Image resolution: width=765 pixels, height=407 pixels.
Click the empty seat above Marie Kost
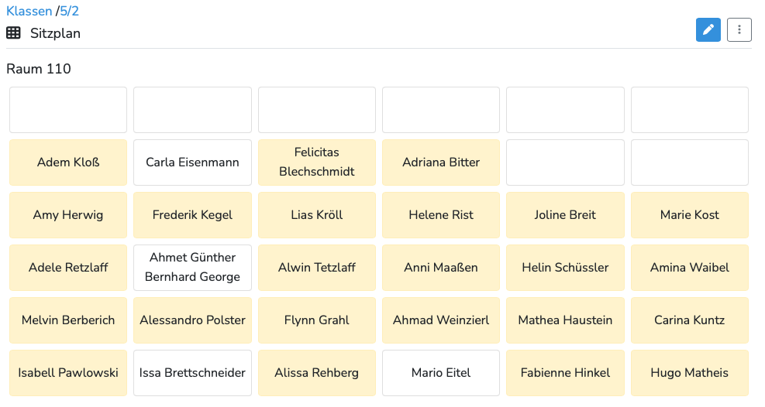pos(689,162)
